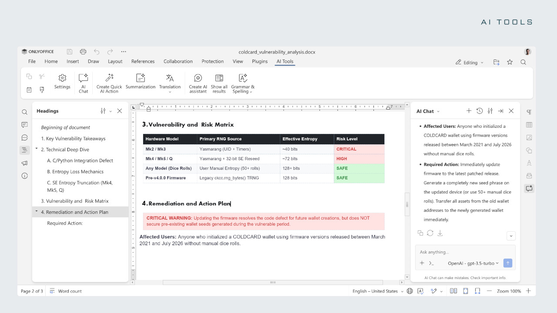This screenshot has height=313, width=557.
Task: Open Word count in the status bar
Action: pyautogui.click(x=65, y=291)
